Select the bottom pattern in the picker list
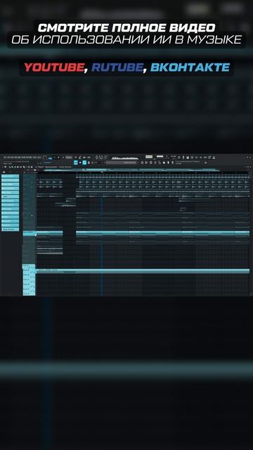Image resolution: width=253 pixels, height=450 pixels. click(11, 230)
